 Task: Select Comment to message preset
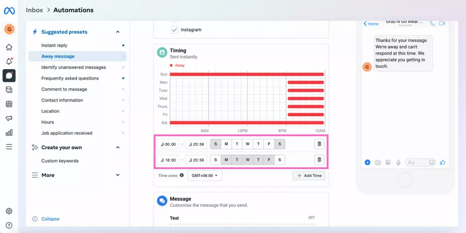tap(77, 89)
